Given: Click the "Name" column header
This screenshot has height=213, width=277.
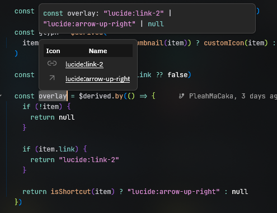Looking at the screenshot, I should coord(98,51).
